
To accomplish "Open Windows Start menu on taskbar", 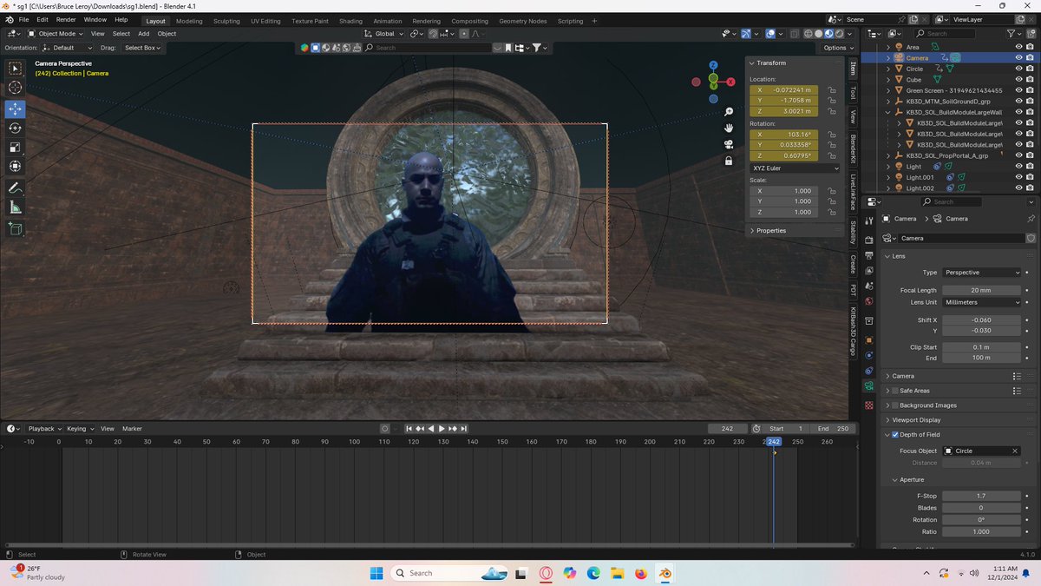I will pyautogui.click(x=377, y=573).
